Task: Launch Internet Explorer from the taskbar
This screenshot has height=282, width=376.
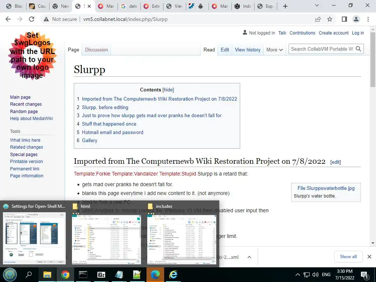Action: [173, 275]
